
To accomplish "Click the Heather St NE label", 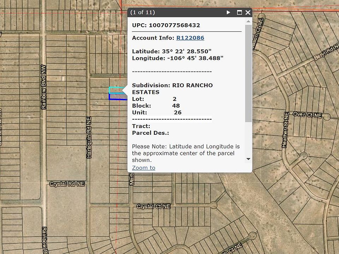I will (285, 130).
